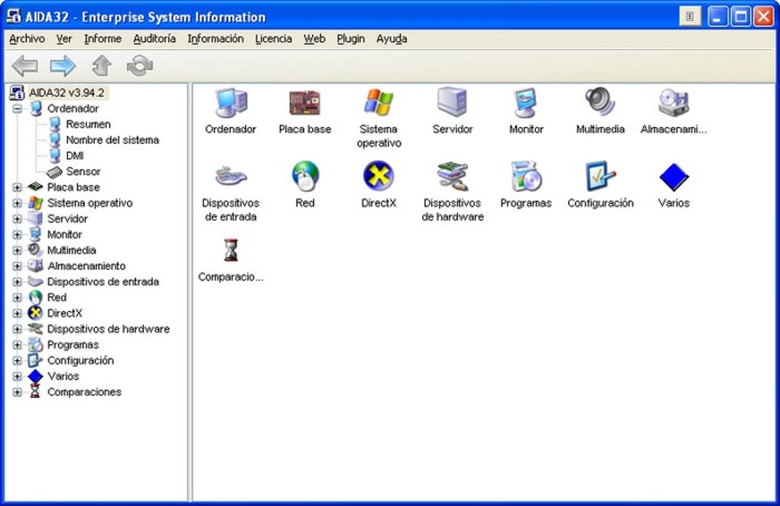Expand the DirectX tree node
This screenshot has width=780, height=506.
point(18,313)
